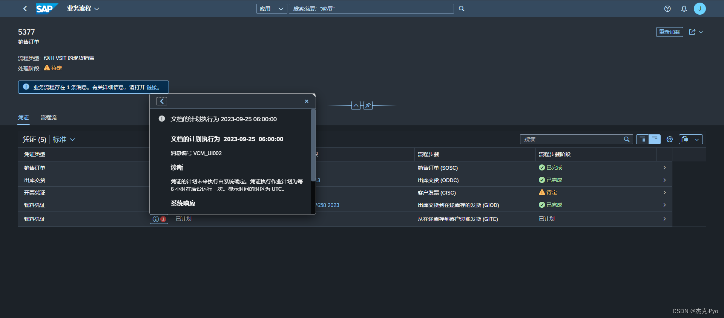Click the 重新加载 reload button
Screen dimensions: 724x318
pyautogui.click(x=669, y=32)
